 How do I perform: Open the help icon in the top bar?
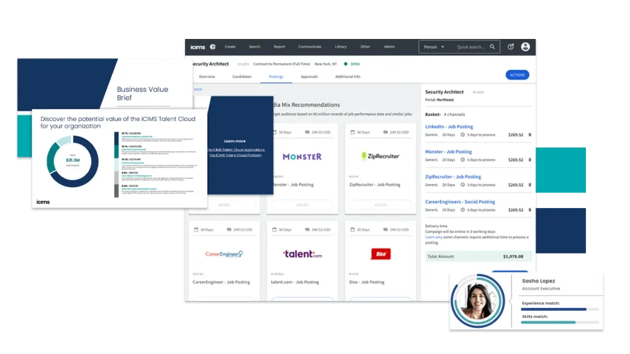tap(511, 47)
